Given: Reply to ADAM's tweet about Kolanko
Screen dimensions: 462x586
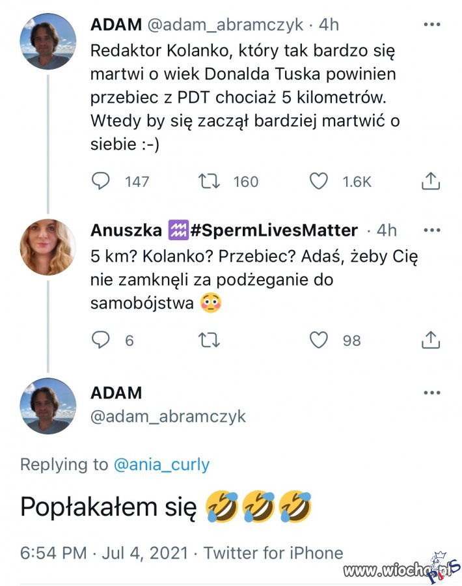Looking at the screenshot, I should [x=100, y=182].
